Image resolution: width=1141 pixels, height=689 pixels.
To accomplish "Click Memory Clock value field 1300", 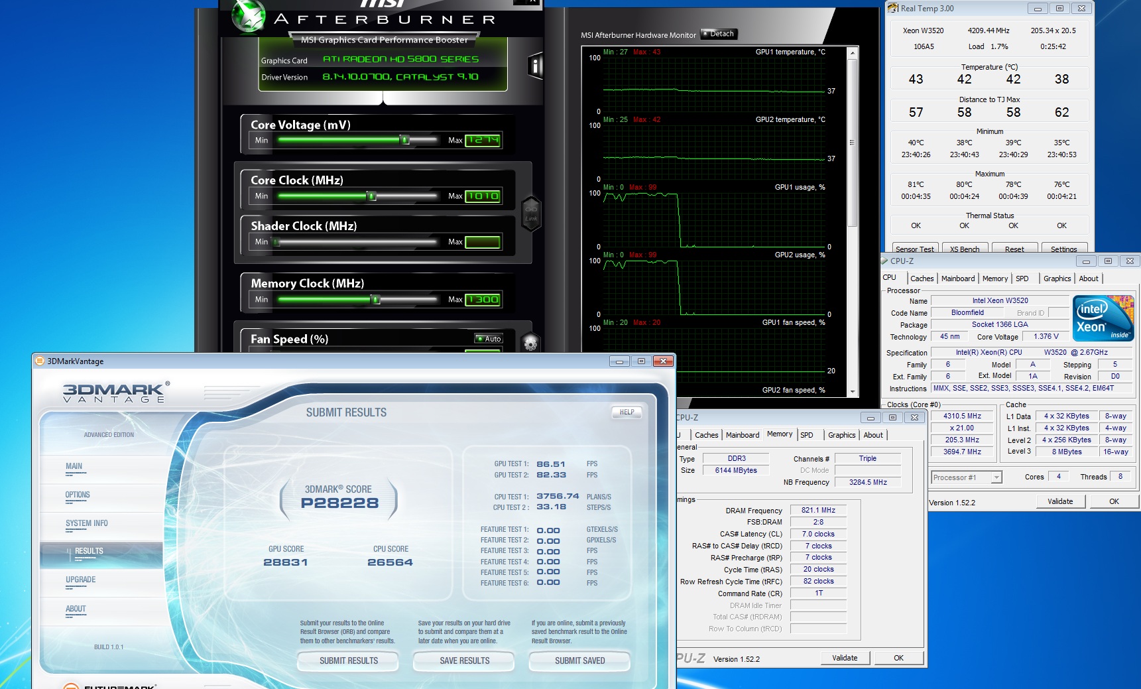I will tap(483, 300).
